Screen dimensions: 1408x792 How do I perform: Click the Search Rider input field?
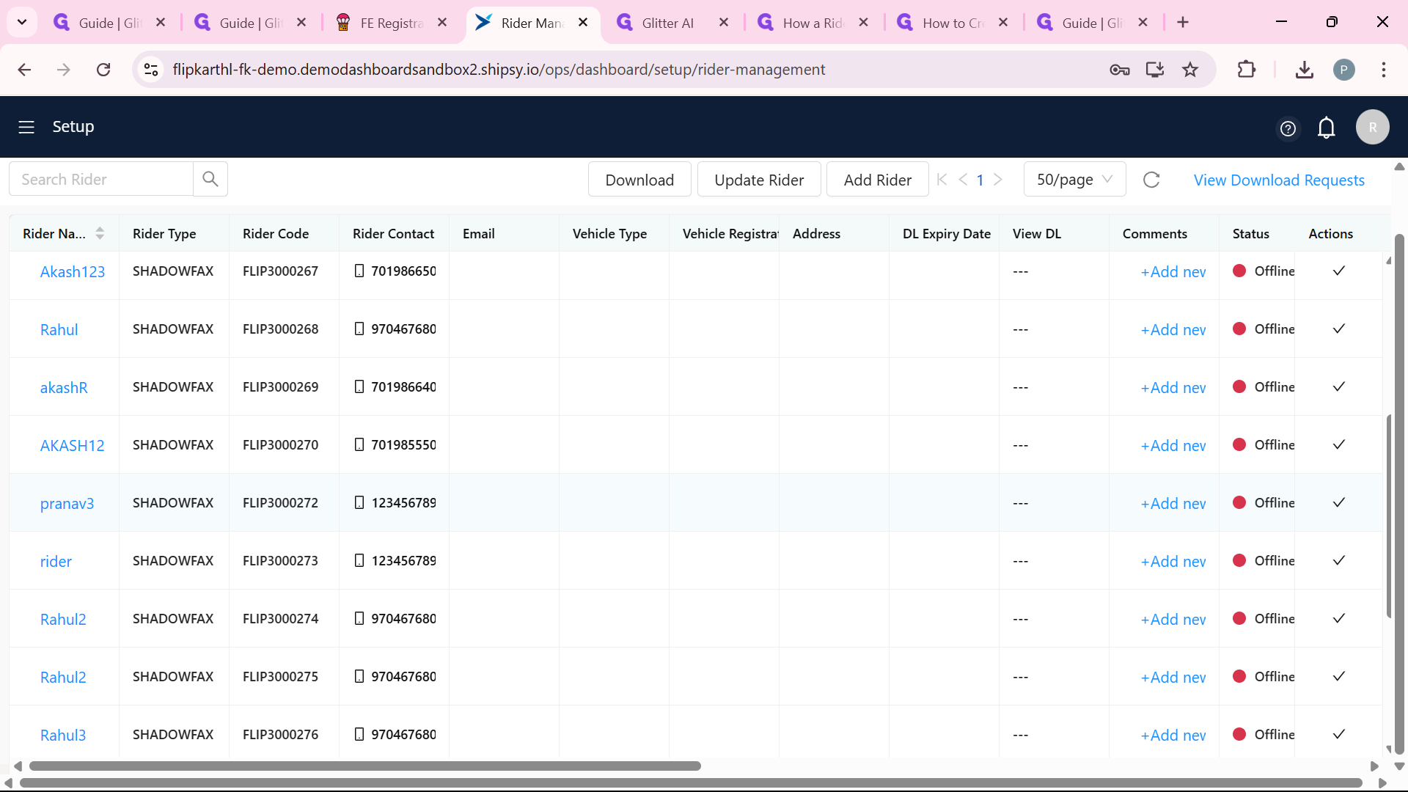pos(101,179)
